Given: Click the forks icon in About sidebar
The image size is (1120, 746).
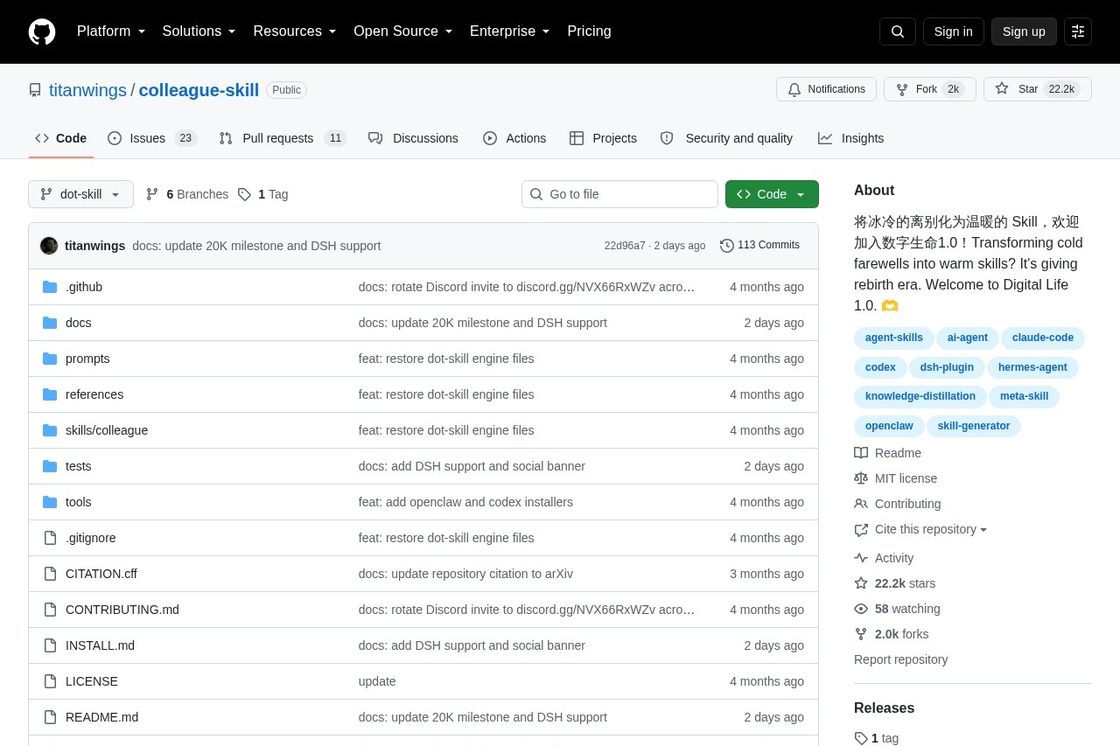Looking at the screenshot, I should tap(861, 634).
